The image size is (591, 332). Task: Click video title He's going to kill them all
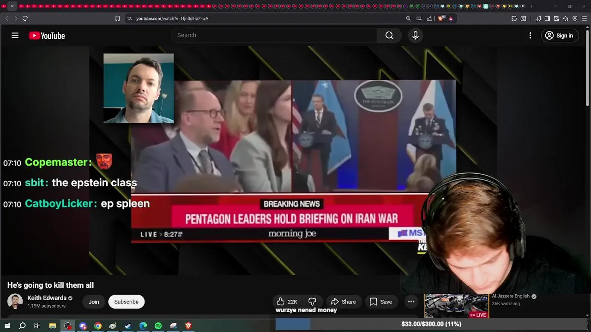click(x=50, y=285)
